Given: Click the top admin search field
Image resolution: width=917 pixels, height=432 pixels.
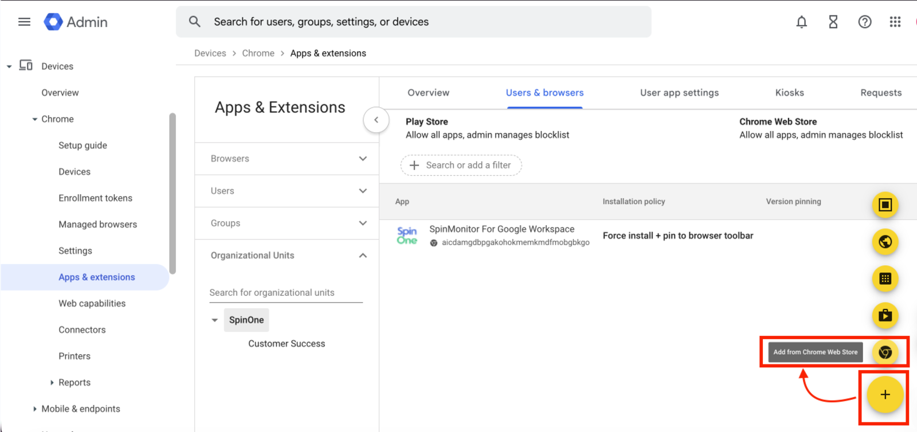Looking at the screenshot, I should pos(414,22).
